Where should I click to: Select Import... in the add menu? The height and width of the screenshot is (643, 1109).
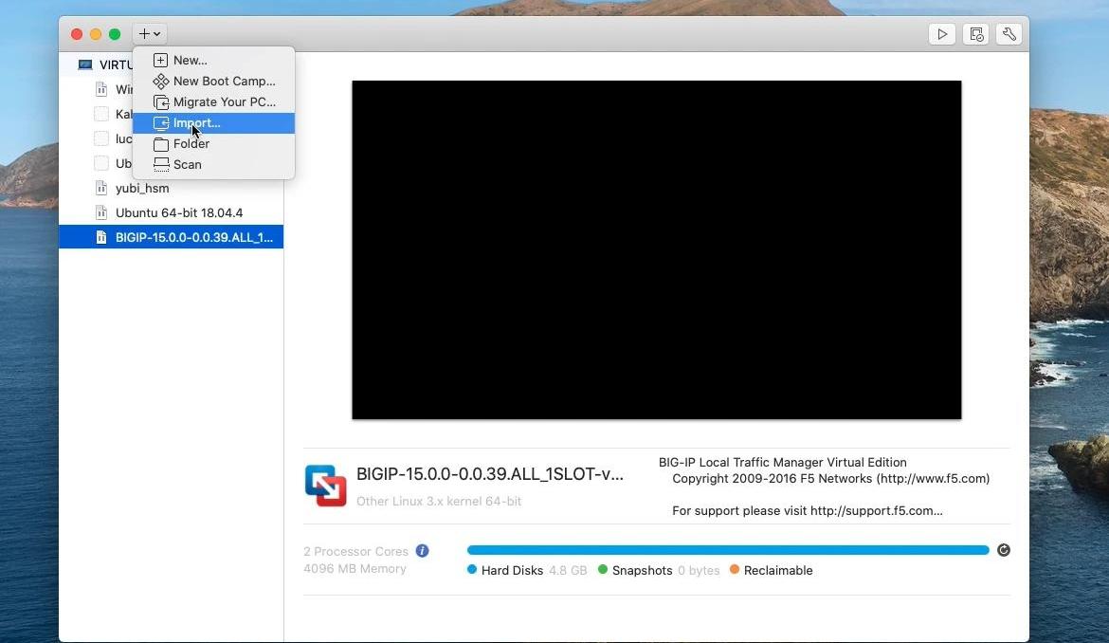click(x=213, y=122)
